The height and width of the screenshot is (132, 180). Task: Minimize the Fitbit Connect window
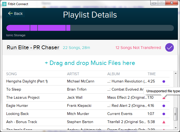pos(154,3)
